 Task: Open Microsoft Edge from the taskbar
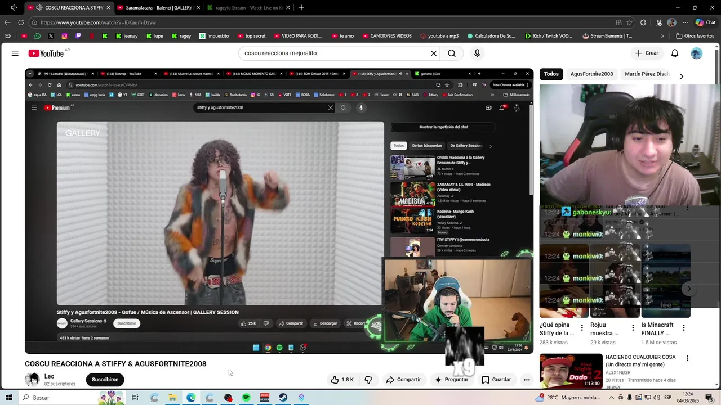(x=191, y=398)
